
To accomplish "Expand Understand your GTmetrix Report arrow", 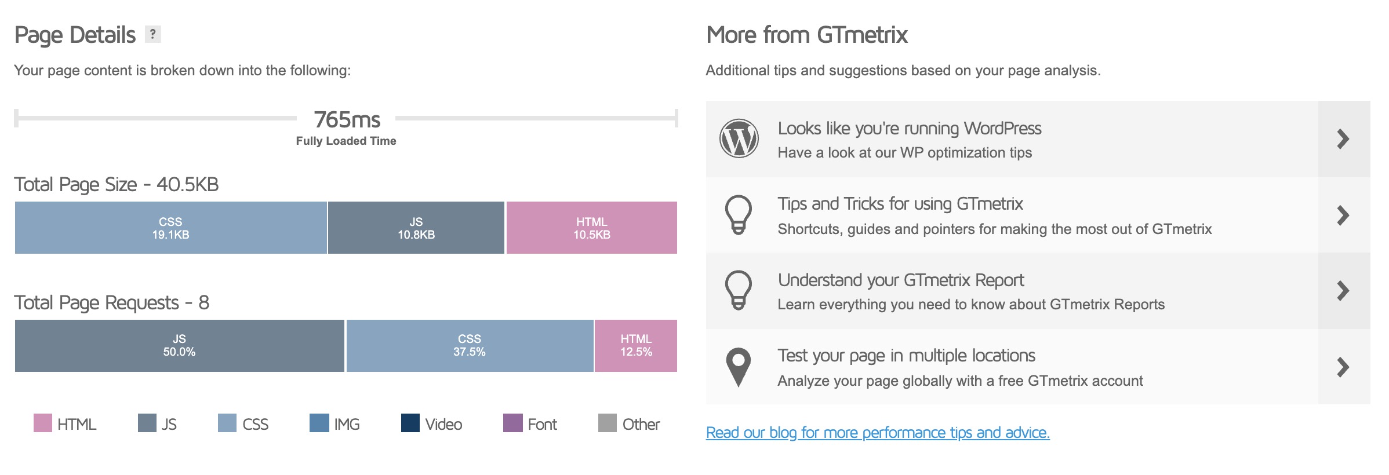I will click(1343, 291).
